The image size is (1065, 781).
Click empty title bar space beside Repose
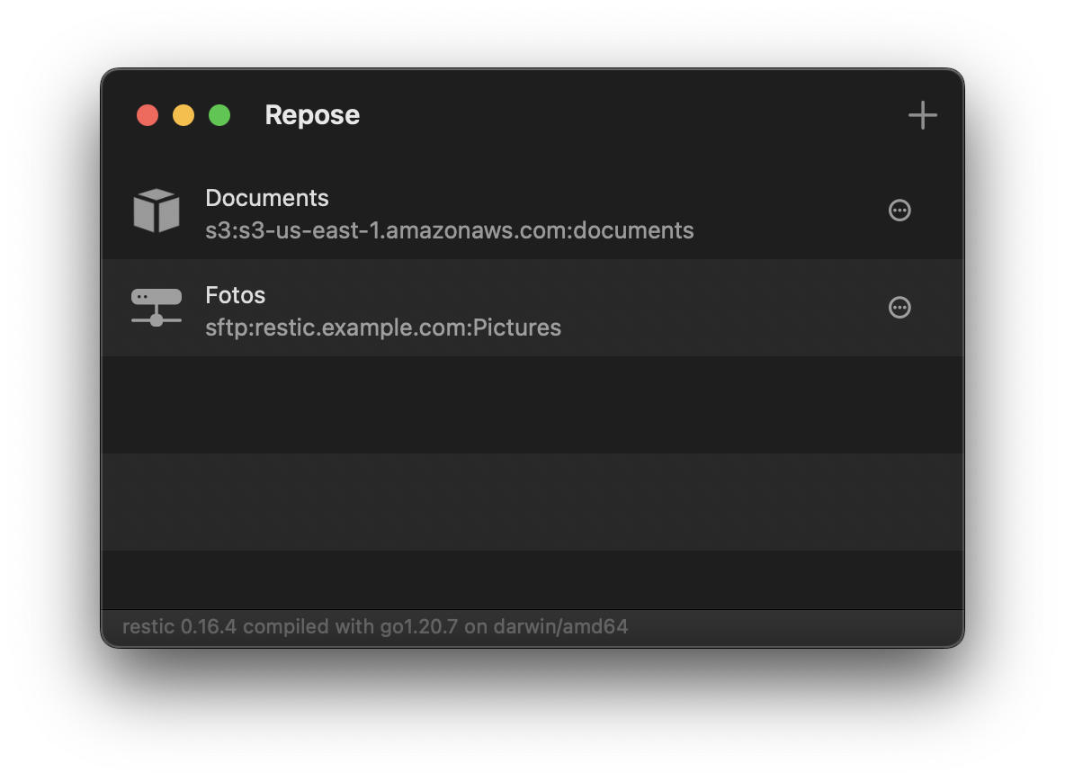click(x=630, y=115)
